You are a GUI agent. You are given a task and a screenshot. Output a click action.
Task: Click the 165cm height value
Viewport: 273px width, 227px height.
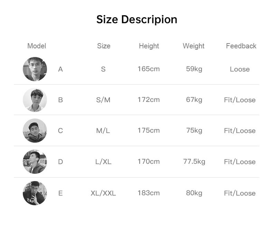click(x=149, y=69)
